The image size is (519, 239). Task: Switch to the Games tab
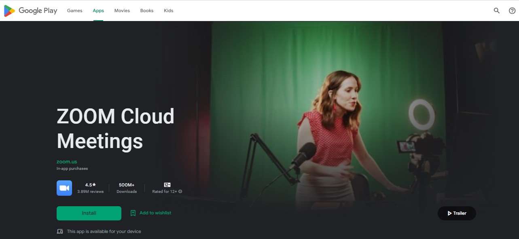coord(74,11)
